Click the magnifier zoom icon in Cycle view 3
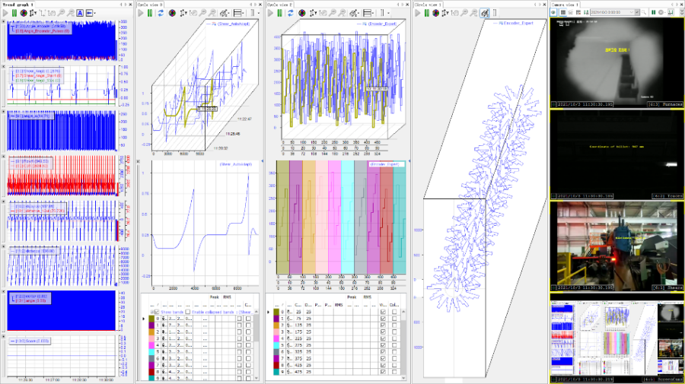 pos(203,13)
